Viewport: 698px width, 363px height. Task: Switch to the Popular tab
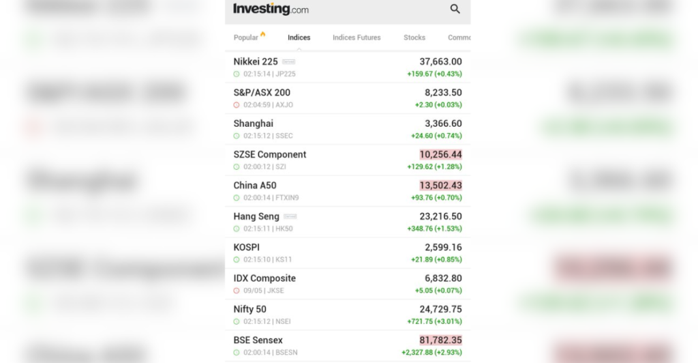(x=245, y=38)
